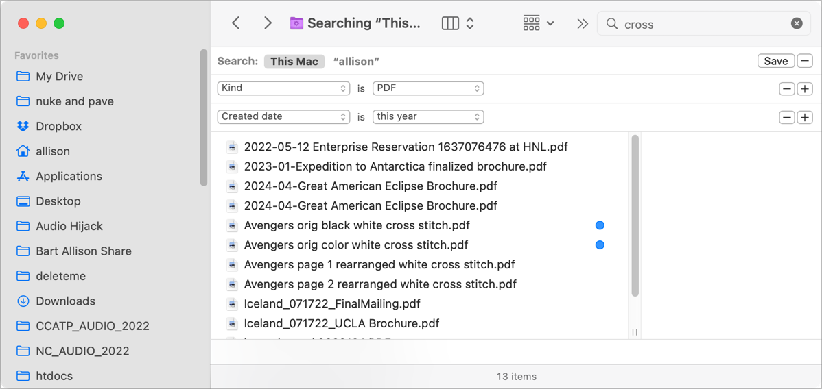Open the PDF kind value dropdown
This screenshot has height=389, width=822.
click(428, 88)
